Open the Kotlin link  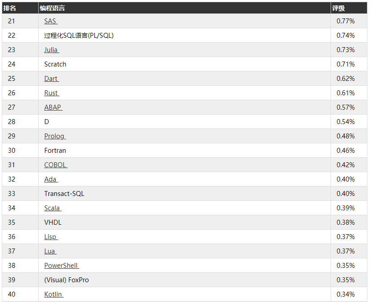click(53, 294)
